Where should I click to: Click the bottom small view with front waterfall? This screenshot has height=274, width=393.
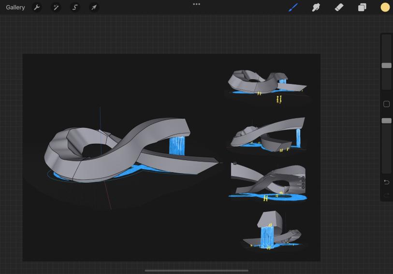pos(272,230)
